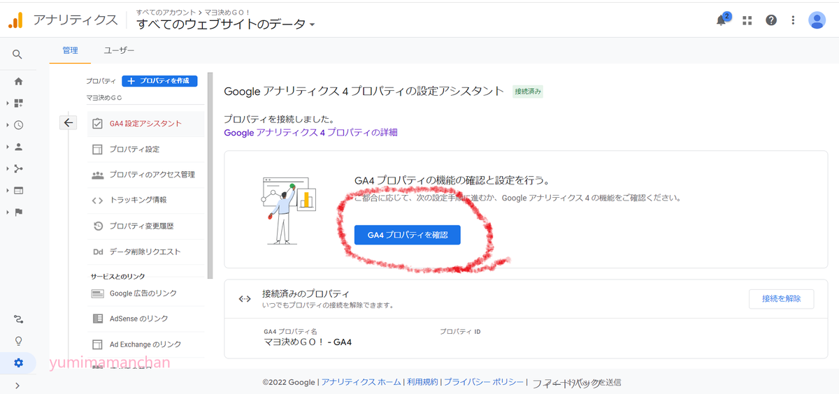
Task: Click the 接続済みのプロパティ heading
Action: point(306,294)
